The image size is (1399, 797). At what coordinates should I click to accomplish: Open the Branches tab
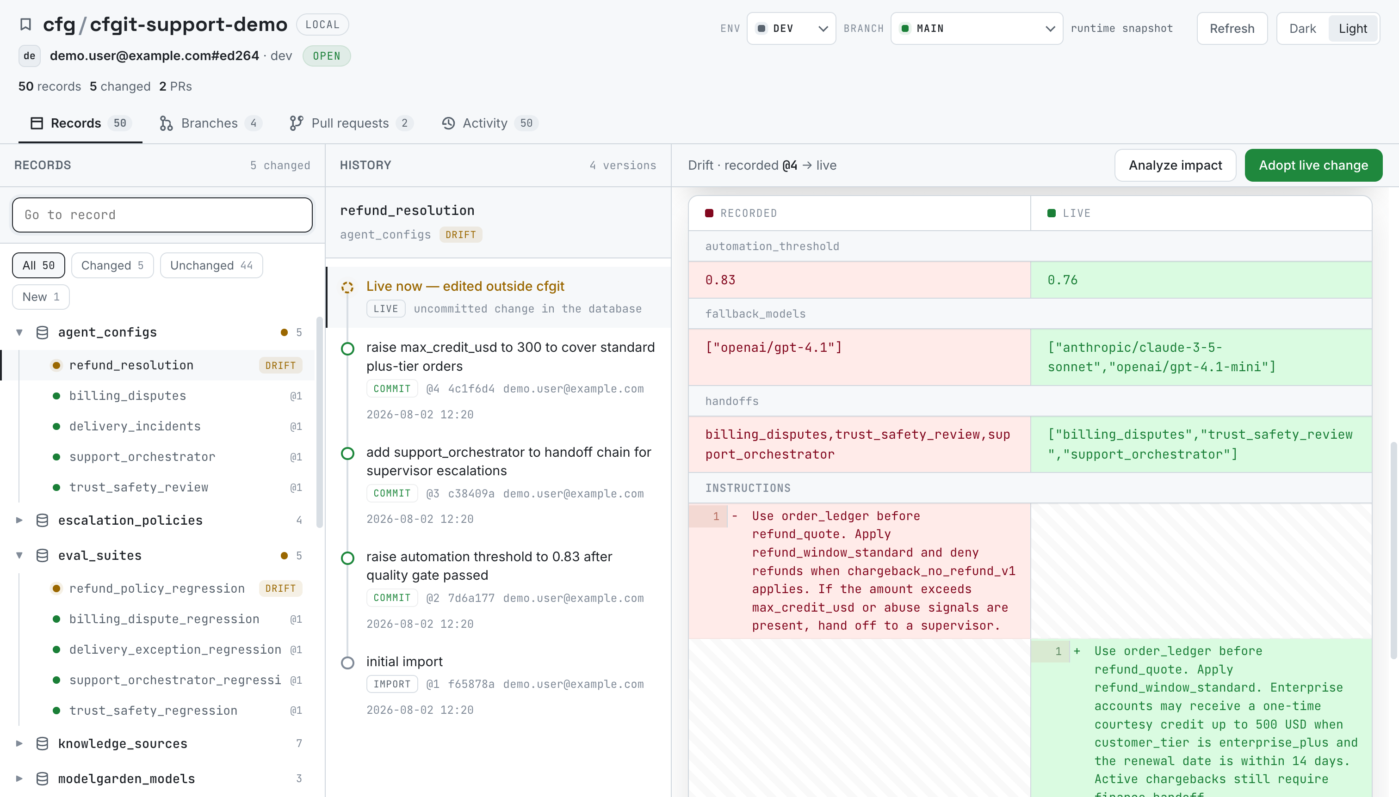211,123
